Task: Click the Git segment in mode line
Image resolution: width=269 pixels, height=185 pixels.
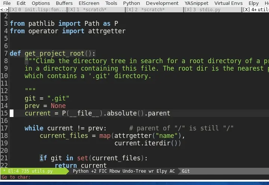Action: tap(186, 171)
